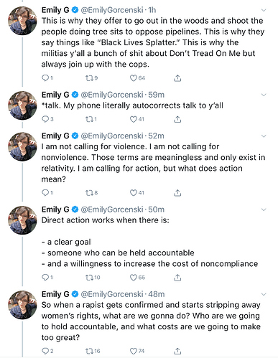Share the 50m direct action tweet

[x=177, y=278]
